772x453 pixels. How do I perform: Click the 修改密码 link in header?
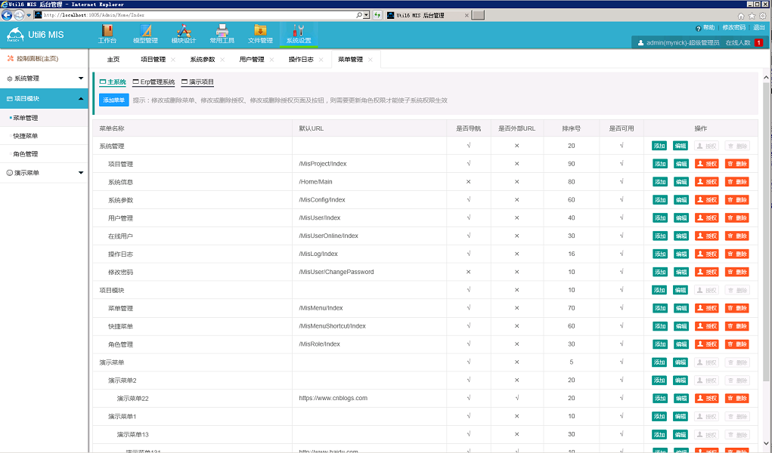tap(733, 27)
